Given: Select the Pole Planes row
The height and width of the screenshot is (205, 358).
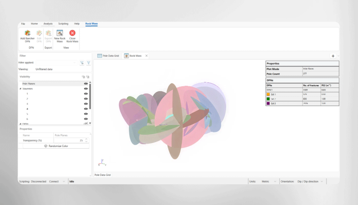Looking at the screenshot, I should pos(55,84).
